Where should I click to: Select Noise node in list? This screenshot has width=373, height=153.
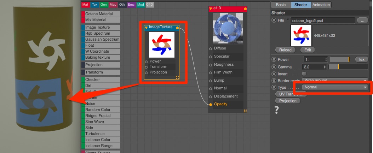click(101, 104)
